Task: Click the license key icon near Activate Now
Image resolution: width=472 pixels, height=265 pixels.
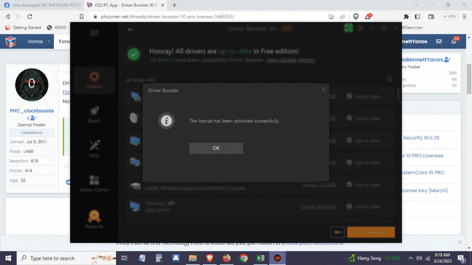Action: click(x=337, y=232)
